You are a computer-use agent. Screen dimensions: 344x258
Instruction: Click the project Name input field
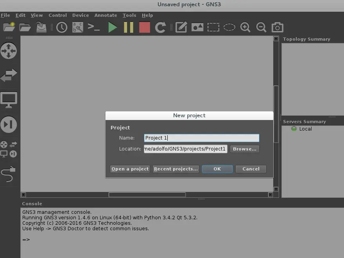[x=202, y=138]
